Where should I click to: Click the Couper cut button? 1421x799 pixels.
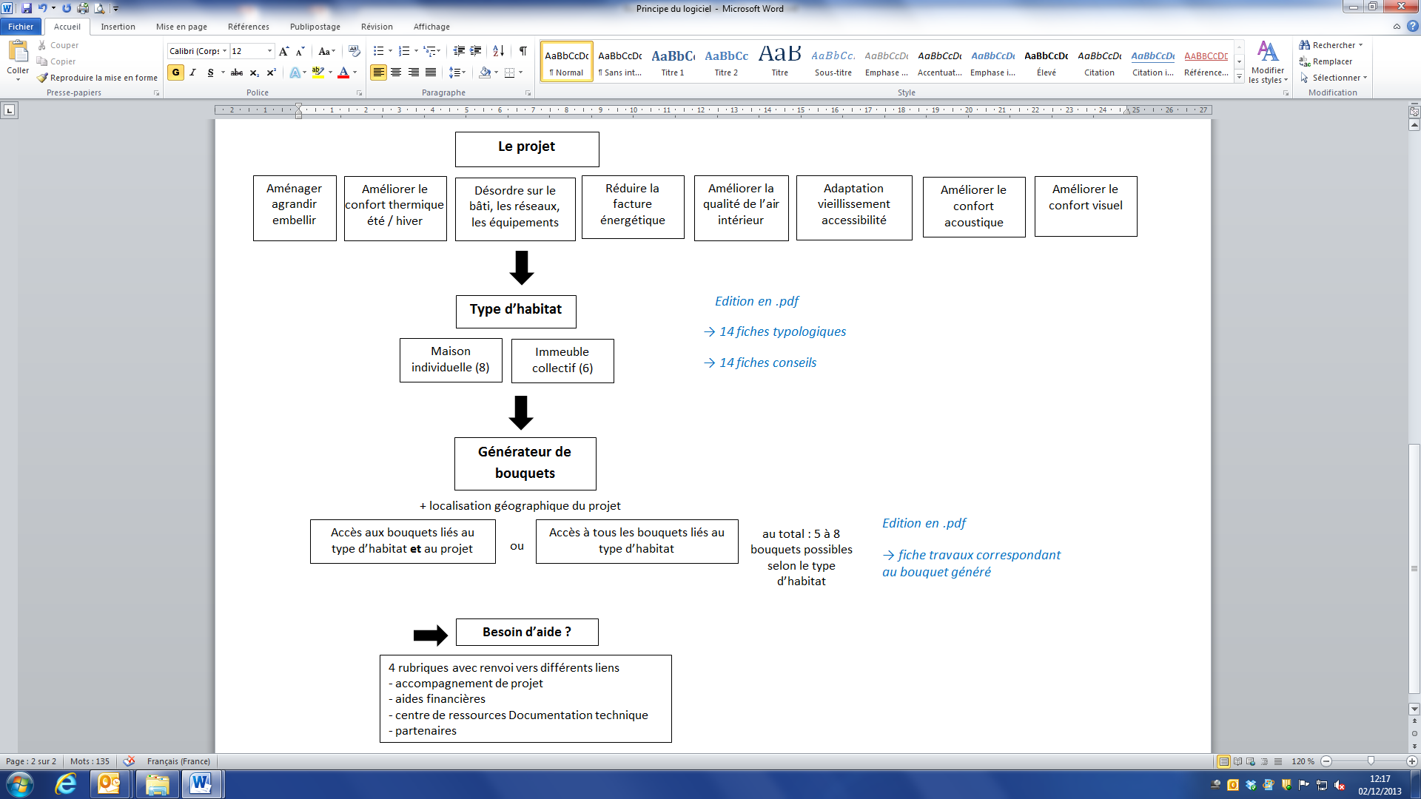58,45
